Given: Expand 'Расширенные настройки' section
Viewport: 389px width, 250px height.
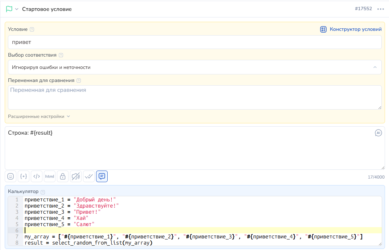Looking at the screenshot, I should click(39, 116).
